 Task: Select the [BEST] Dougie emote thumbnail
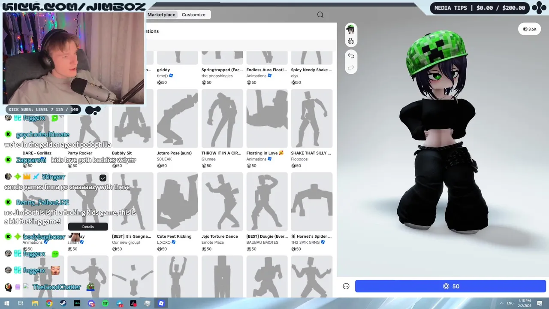(267, 201)
